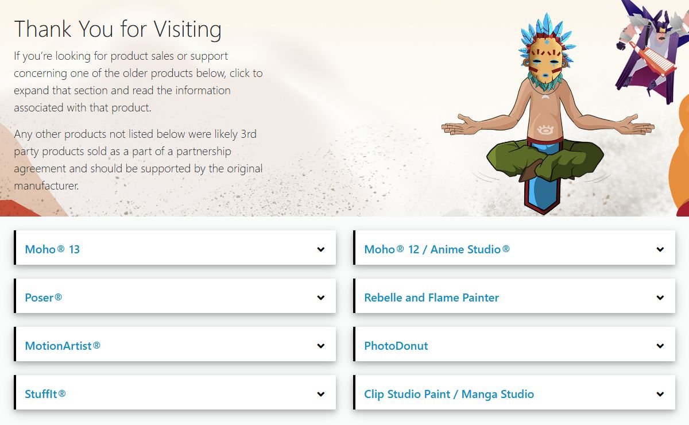Open the Clip Studio Paint / Manga Studio heading
689x425 pixels.
pos(449,394)
